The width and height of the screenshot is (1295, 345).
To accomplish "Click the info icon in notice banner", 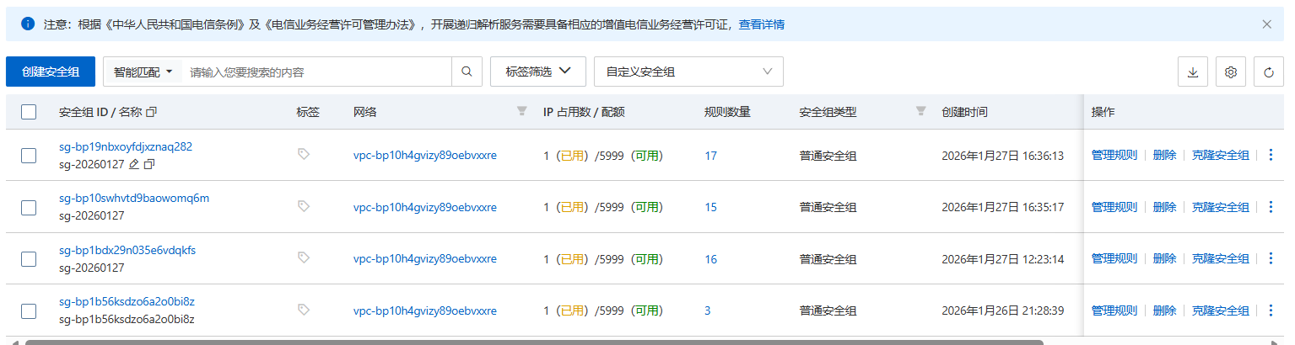I will pos(28,24).
